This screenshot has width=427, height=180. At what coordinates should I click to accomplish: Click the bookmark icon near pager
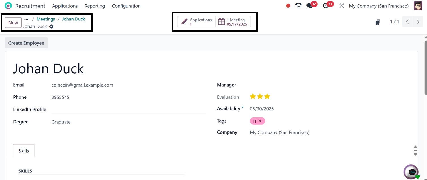click(x=377, y=22)
